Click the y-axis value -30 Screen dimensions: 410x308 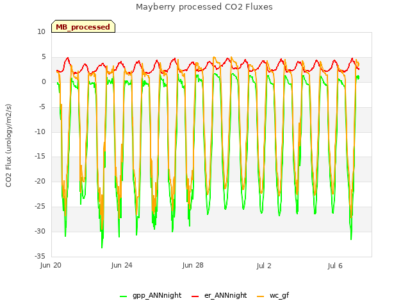coord(40,231)
